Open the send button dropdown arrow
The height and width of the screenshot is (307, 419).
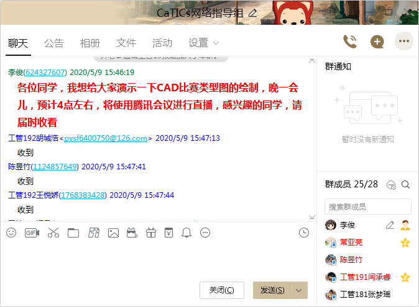300,290
